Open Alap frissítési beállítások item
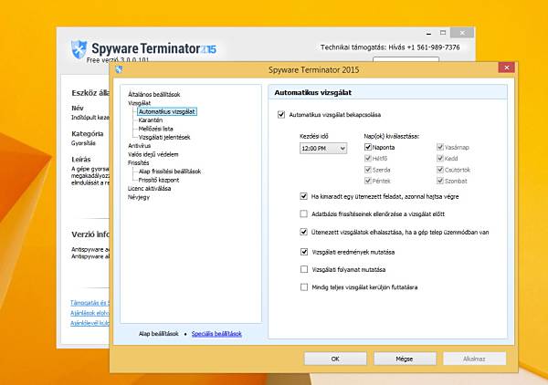Screen dimensions: 548x385 pyautogui.click(x=170, y=172)
